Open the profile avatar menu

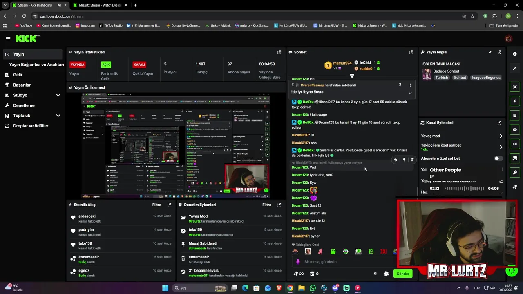click(x=509, y=38)
